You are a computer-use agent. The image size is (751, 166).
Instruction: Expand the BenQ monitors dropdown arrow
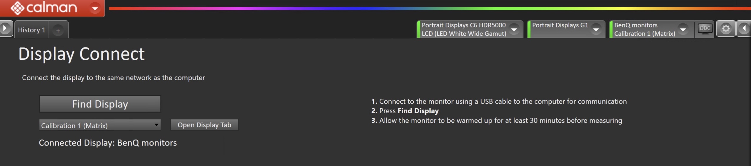683,29
